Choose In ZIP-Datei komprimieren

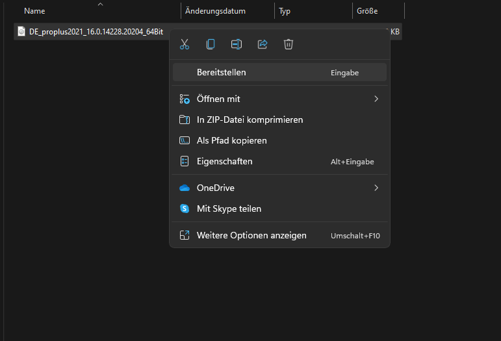pos(250,120)
